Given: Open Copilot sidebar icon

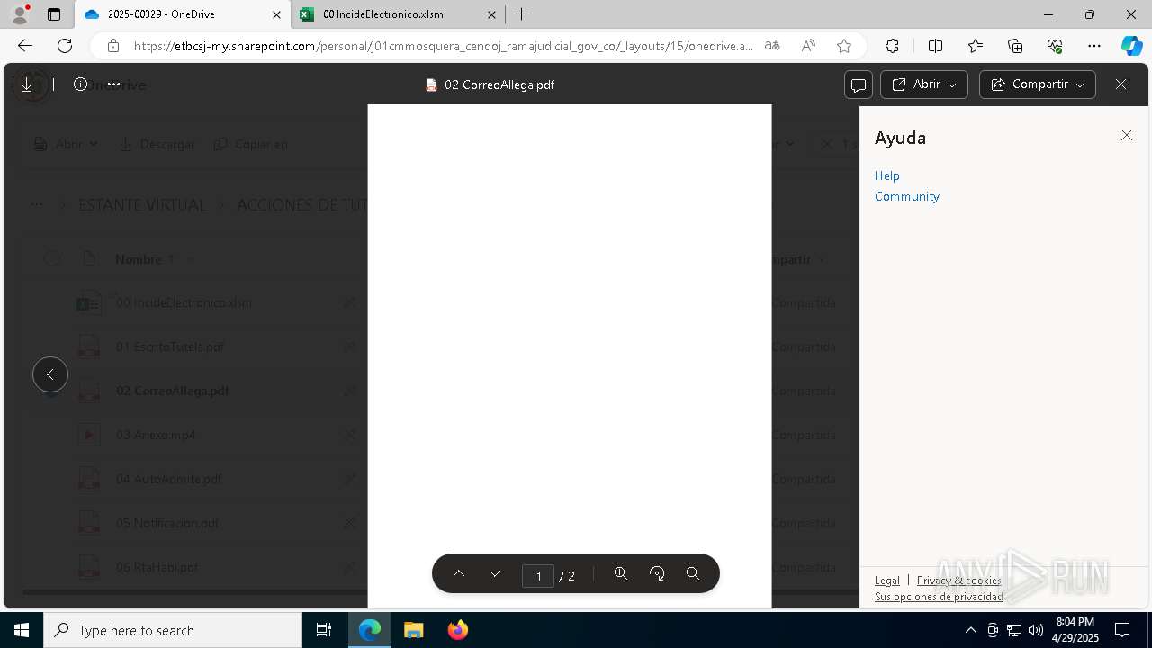Looking at the screenshot, I should pos(1131,46).
